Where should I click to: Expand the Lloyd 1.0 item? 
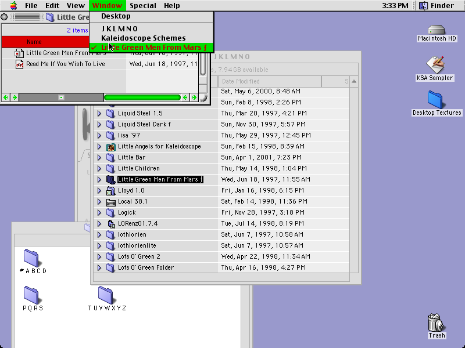tap(99, 191)
